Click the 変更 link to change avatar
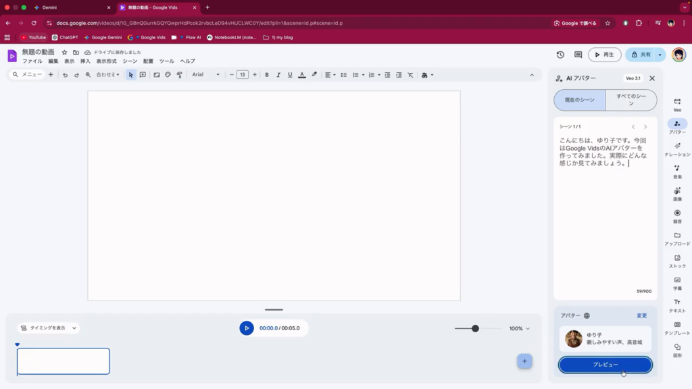692x389 pixels. [x=641, y=315]
